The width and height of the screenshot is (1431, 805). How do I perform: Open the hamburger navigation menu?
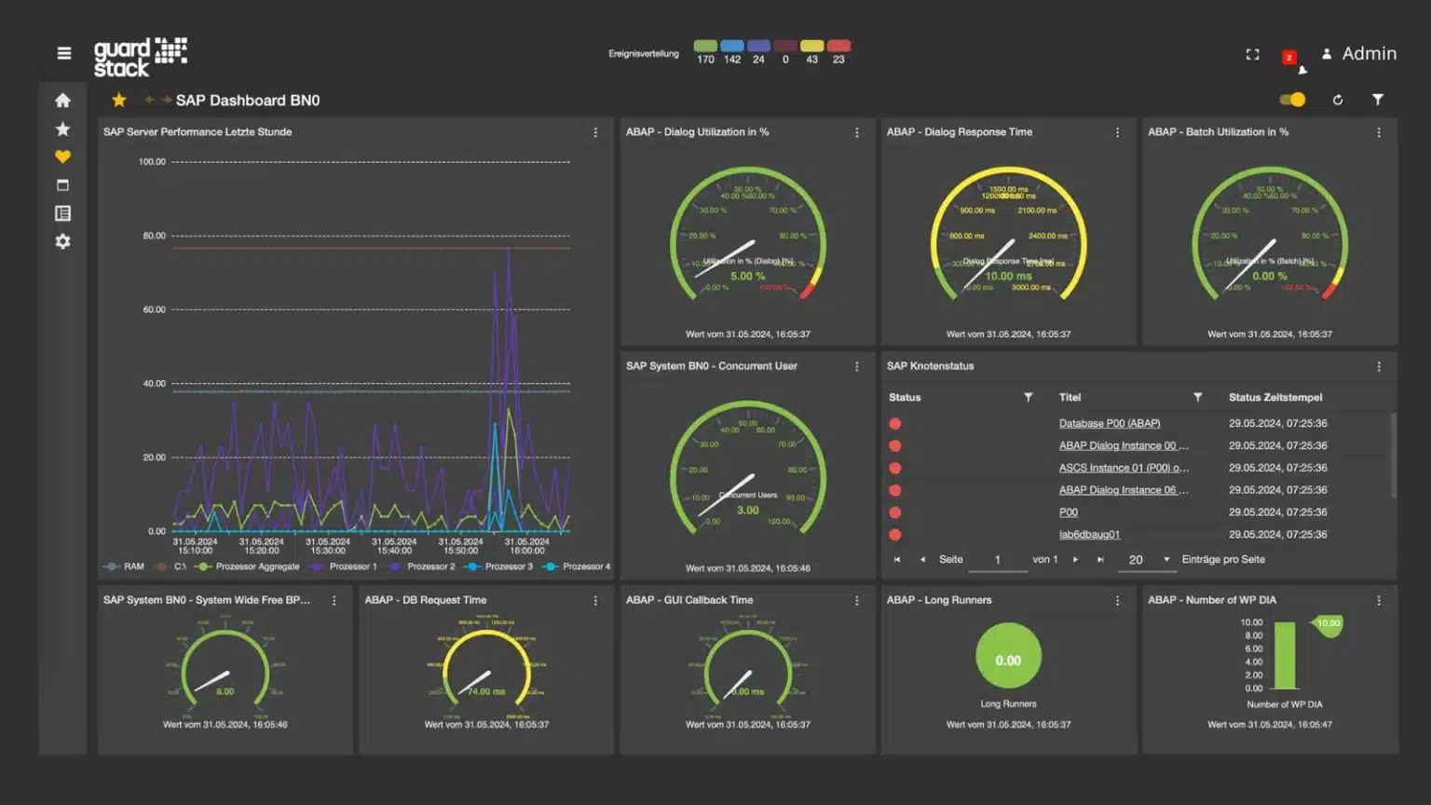63,53
